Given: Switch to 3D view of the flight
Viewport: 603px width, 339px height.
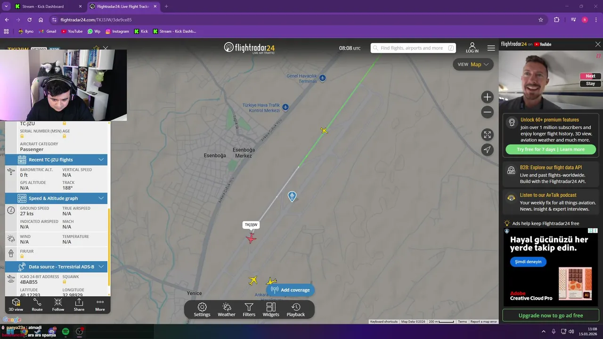Looking at the screenshot, I should pyautogui.click(x=16, y=305).
